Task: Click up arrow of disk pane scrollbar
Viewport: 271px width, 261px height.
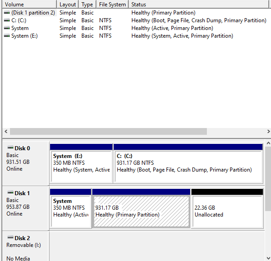Action: point(268,143)
